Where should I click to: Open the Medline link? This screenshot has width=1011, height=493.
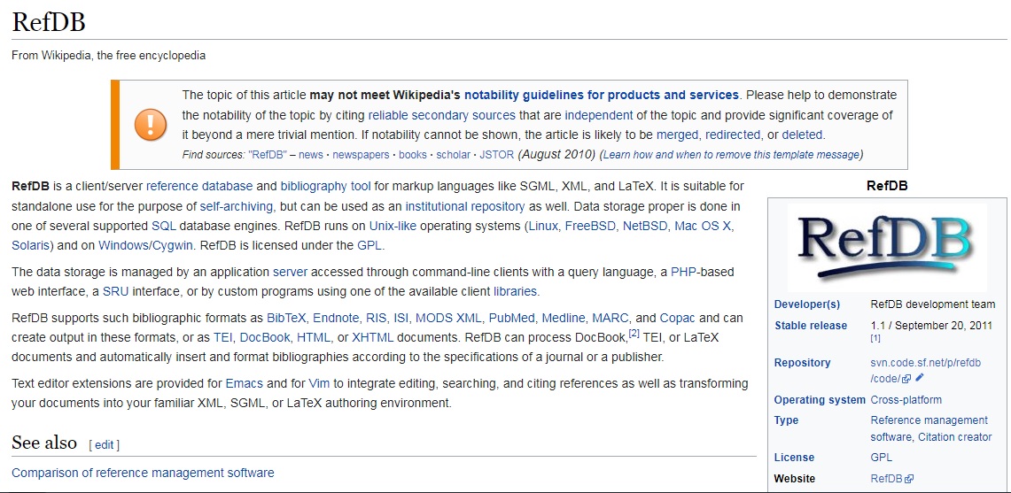(x=564, y=319)
